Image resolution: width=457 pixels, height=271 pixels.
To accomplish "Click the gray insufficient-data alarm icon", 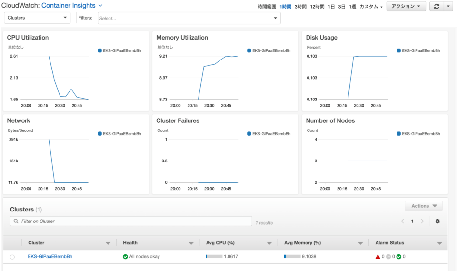I will pos(388,257).
